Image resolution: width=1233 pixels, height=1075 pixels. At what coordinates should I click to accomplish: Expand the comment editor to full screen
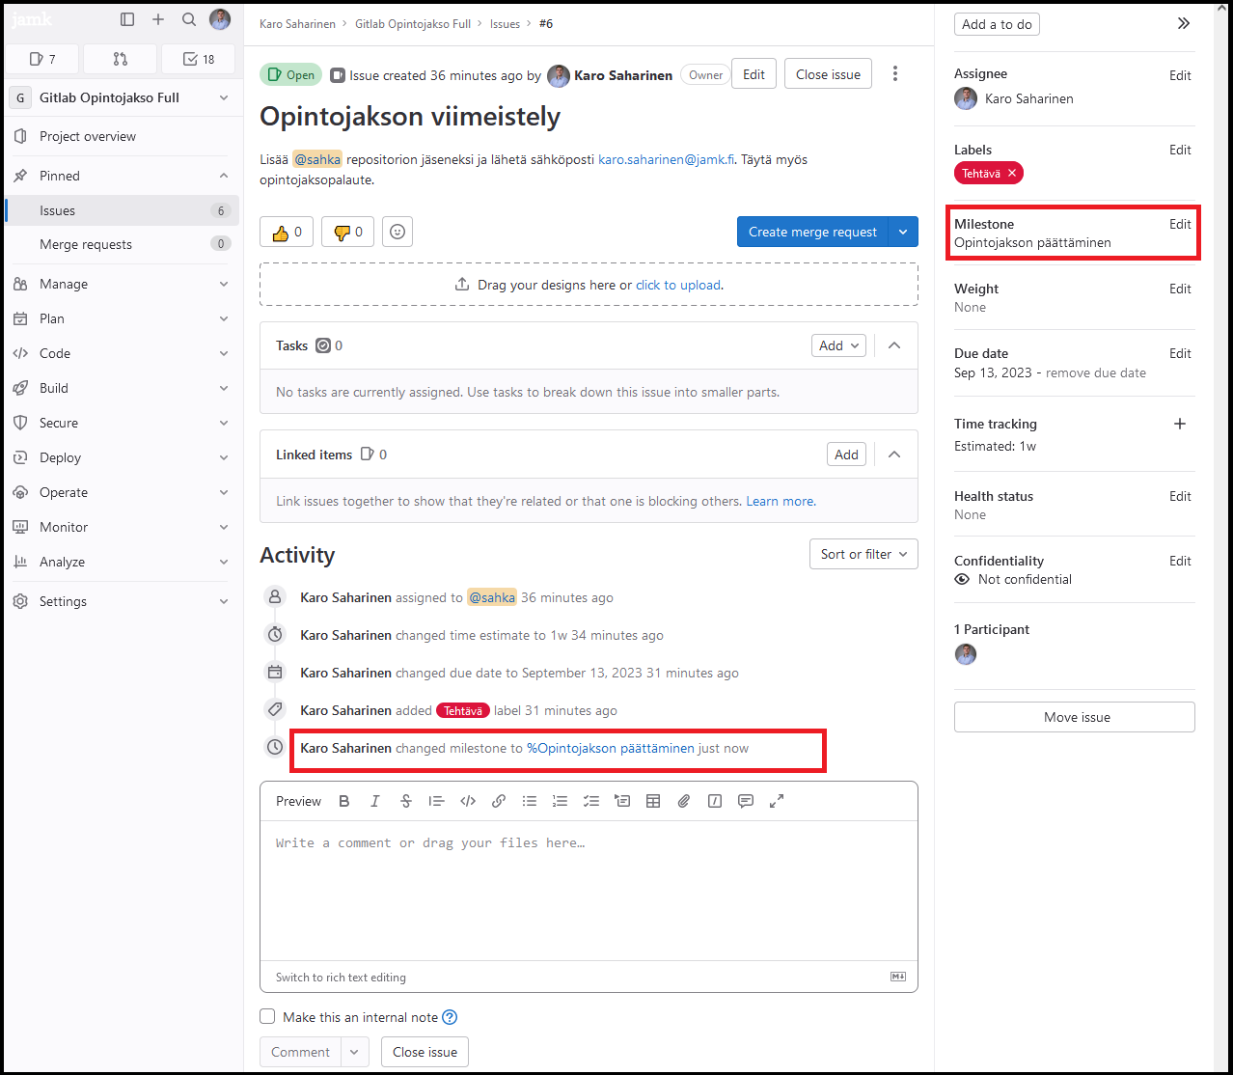tap(777, 801)
